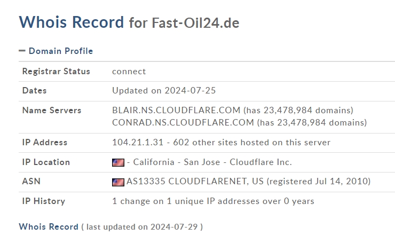Open the Whois Record page heading
The height and width of the screenshot is (235, 395).
point(72,22)
